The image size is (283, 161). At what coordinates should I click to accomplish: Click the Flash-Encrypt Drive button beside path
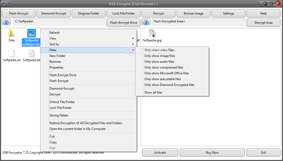(124, 23)
